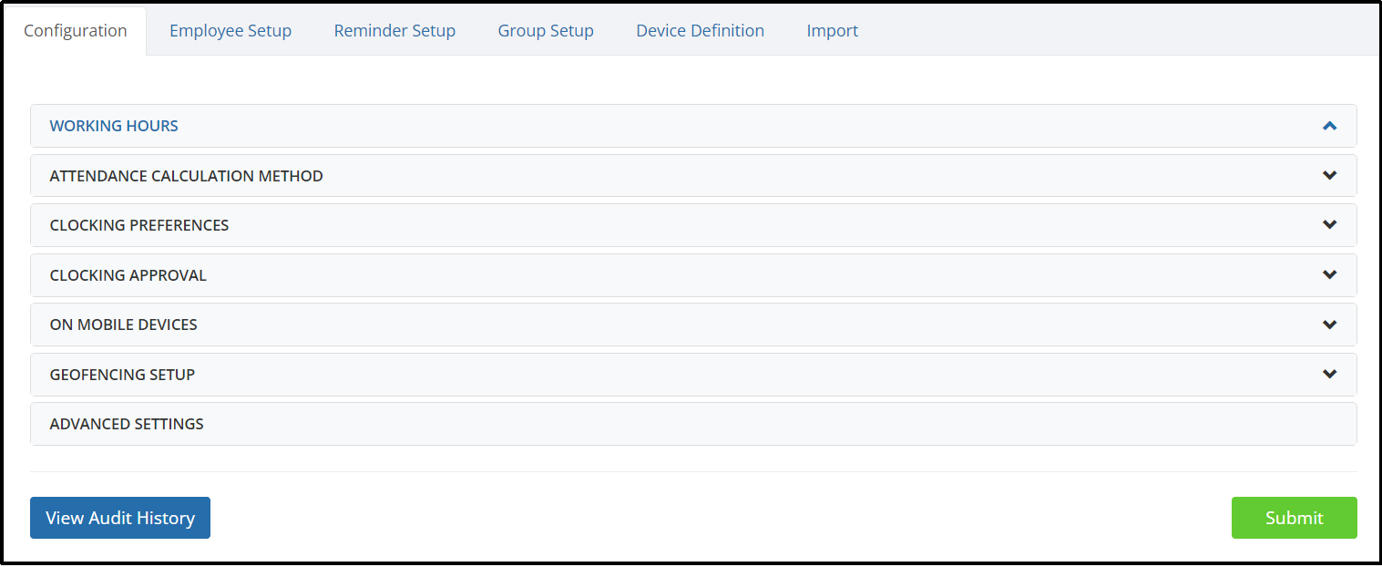Click chevron icon on Clocking Approval row
The image size is (1382, 567).
[1329, 275]
